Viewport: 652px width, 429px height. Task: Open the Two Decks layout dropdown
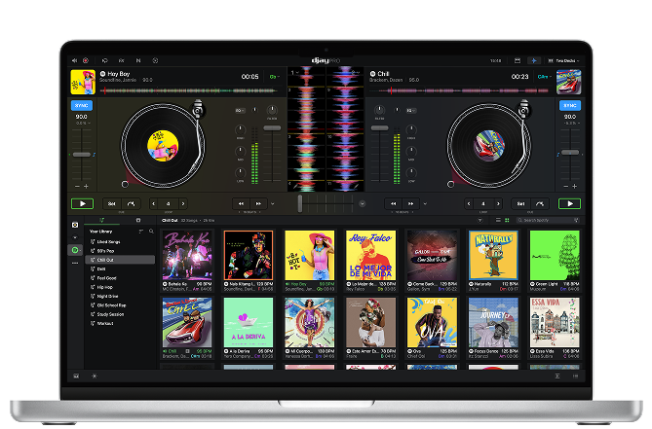(564, 60)
